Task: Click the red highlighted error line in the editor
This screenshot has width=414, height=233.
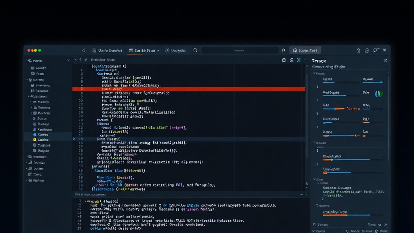Action: coord(189,89)
